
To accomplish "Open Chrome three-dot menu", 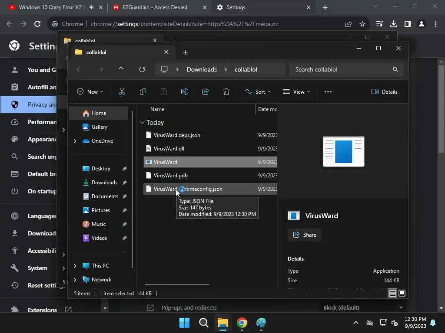I will tap(435, 24).
